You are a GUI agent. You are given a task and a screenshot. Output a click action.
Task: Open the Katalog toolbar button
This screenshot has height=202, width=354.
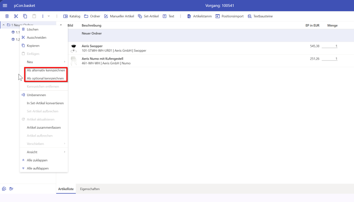pyautogui.click(x=72, y=16)
